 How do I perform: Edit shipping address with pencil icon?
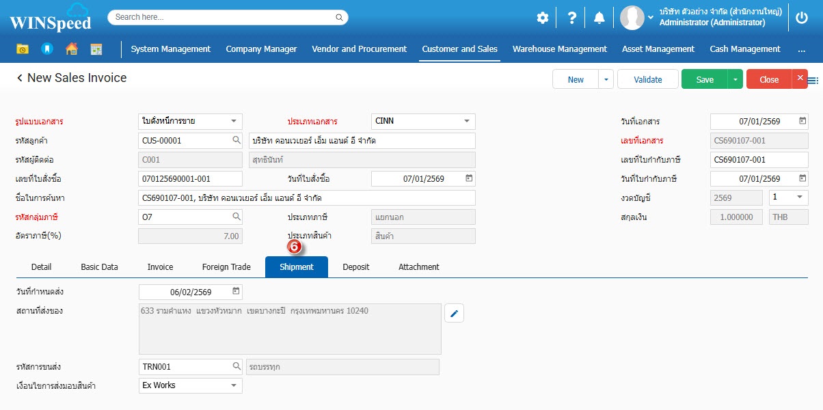[x=455, y=314]
